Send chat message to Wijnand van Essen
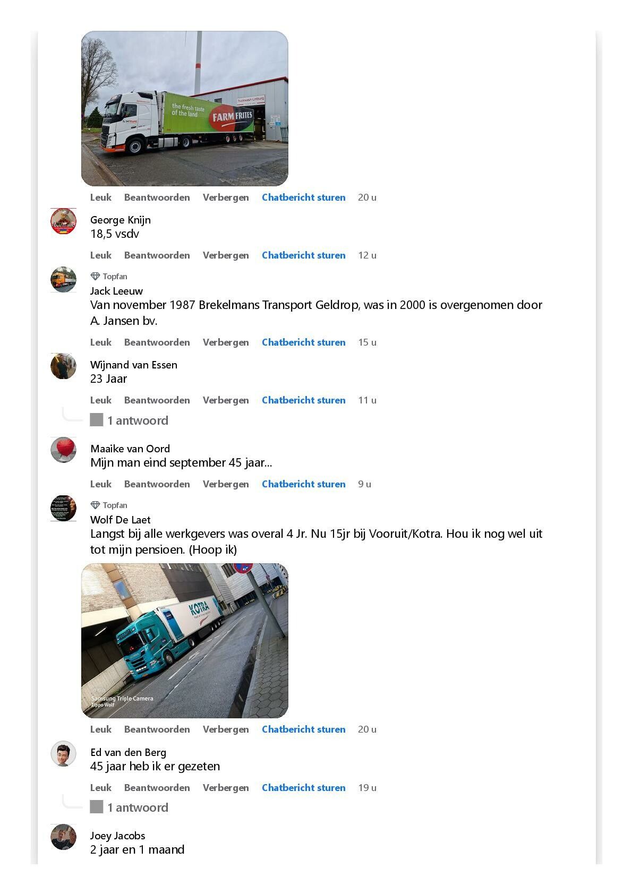This screenshot has height=894, width=632. point(303,400)
